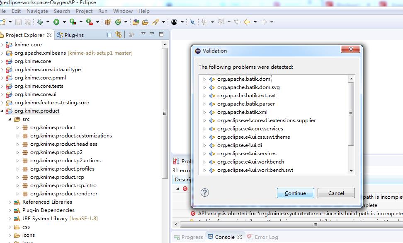This screenshot has height=243, width=403.
Task: Open the Debug dropdown arrow
Action: pyautogui.click(x=48, y=22)
